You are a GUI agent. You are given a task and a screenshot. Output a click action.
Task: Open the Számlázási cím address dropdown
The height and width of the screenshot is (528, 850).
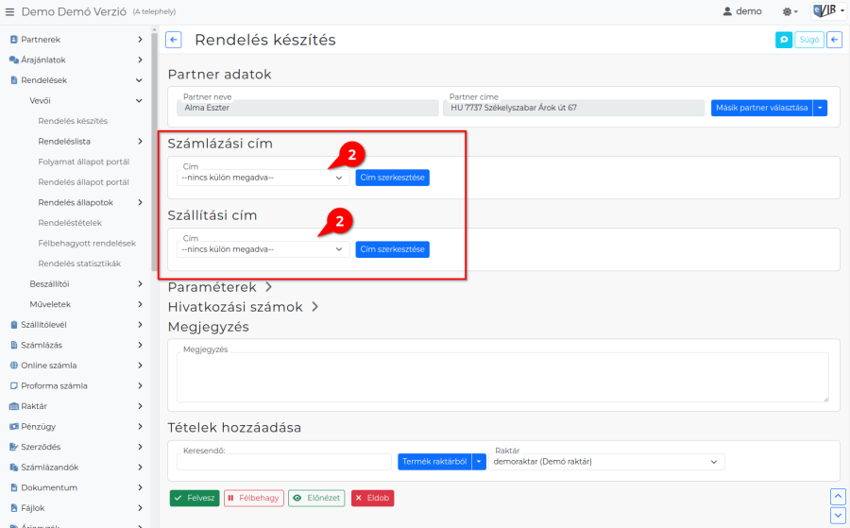click(x=263, y=178)
